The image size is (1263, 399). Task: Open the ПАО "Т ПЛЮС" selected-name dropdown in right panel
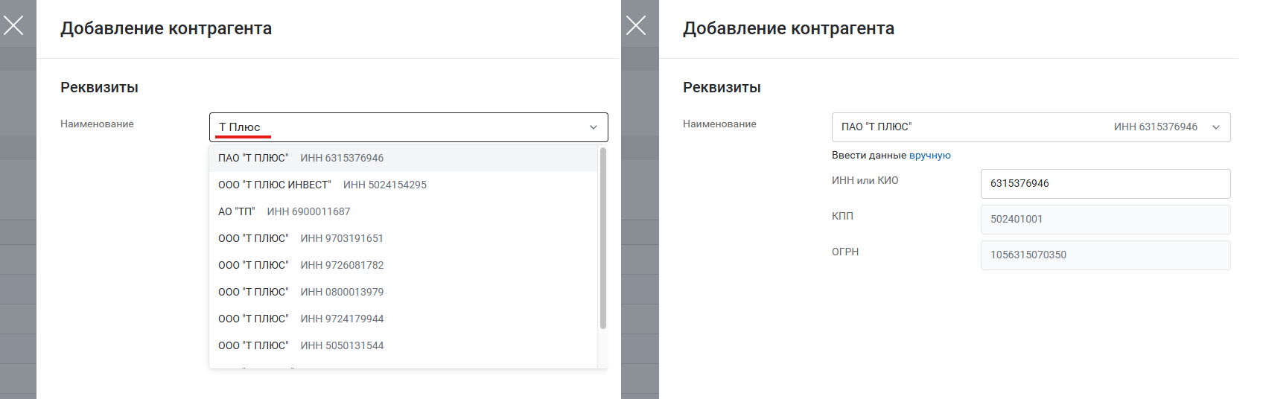[1031, 127]
